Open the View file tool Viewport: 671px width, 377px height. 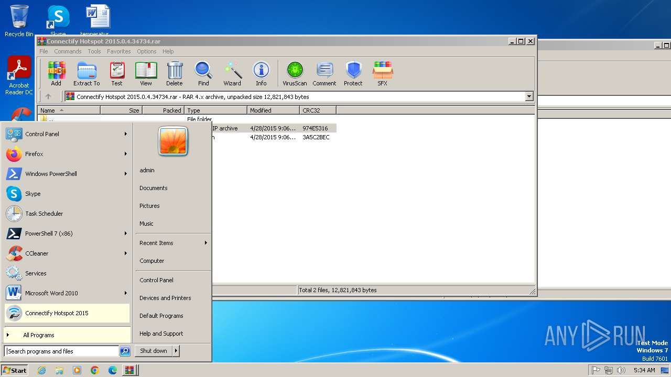tap(146, 73)
